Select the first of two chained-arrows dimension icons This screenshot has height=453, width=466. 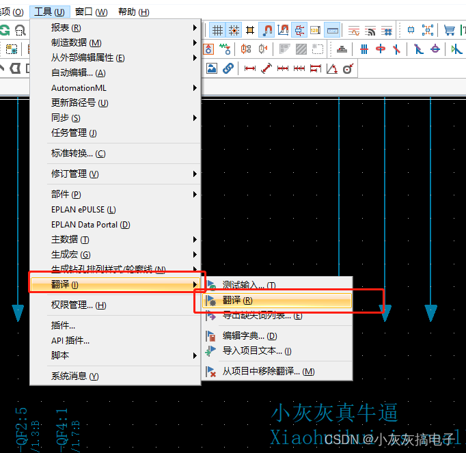click(x=283, y=68)
